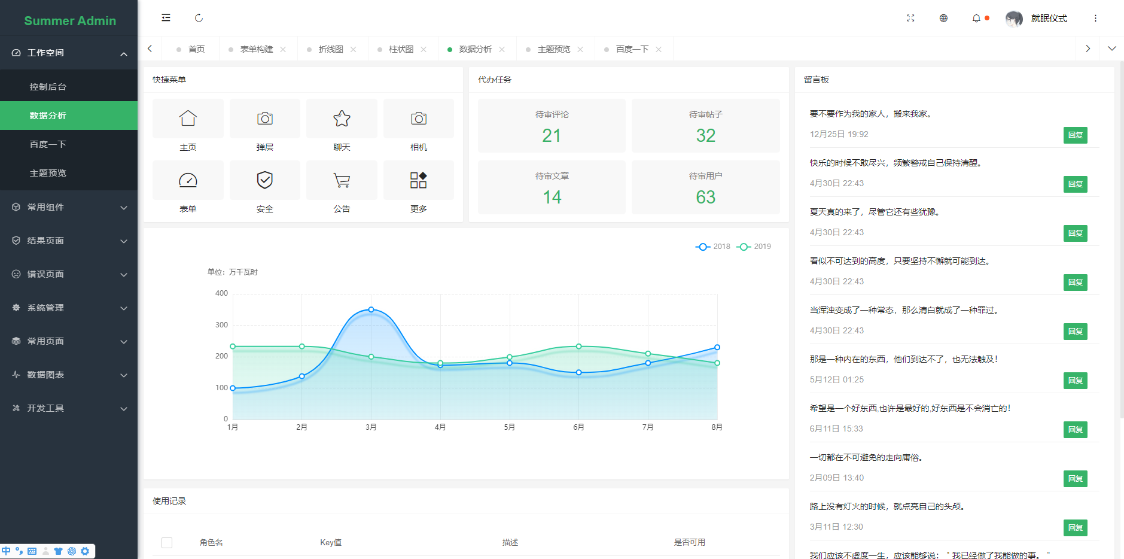This screenshot has height=559, width=1124.
Task: Open 主题预览 in the sidebar
Action: 69,173
